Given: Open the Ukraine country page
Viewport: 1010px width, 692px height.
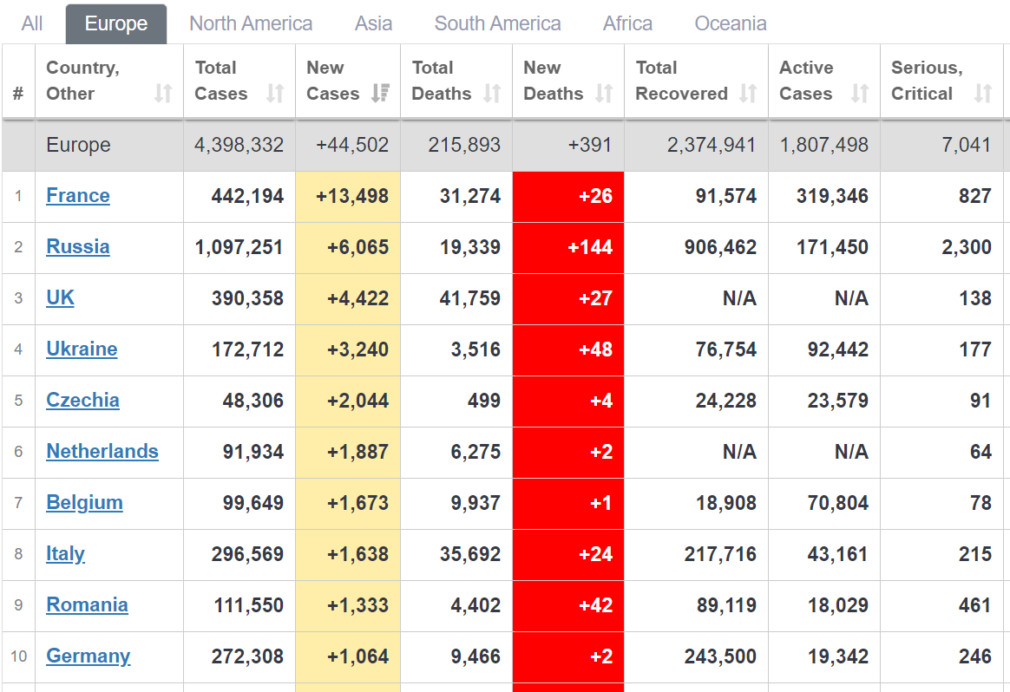Looking at the screenshot, I should point(82,349).
